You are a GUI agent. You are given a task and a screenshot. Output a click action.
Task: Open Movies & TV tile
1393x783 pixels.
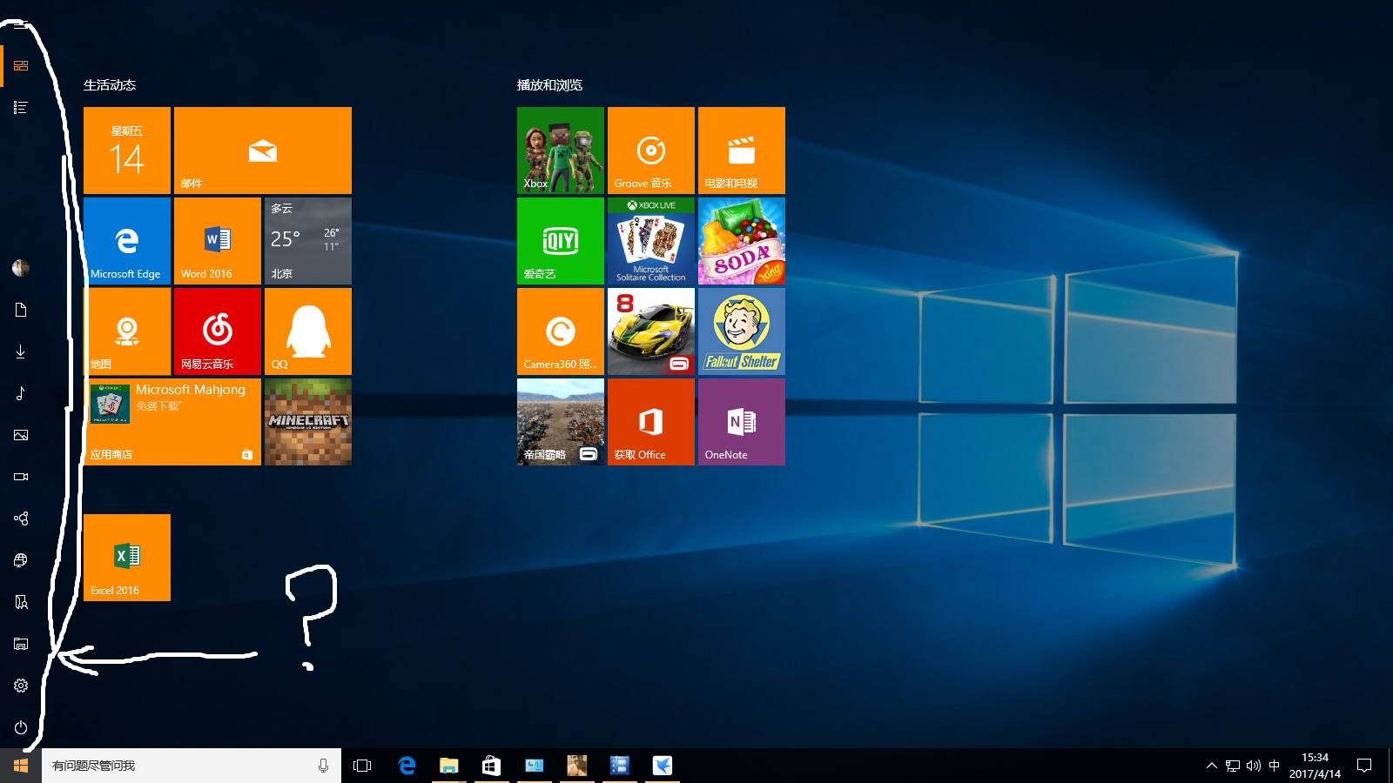pos(742,151)
